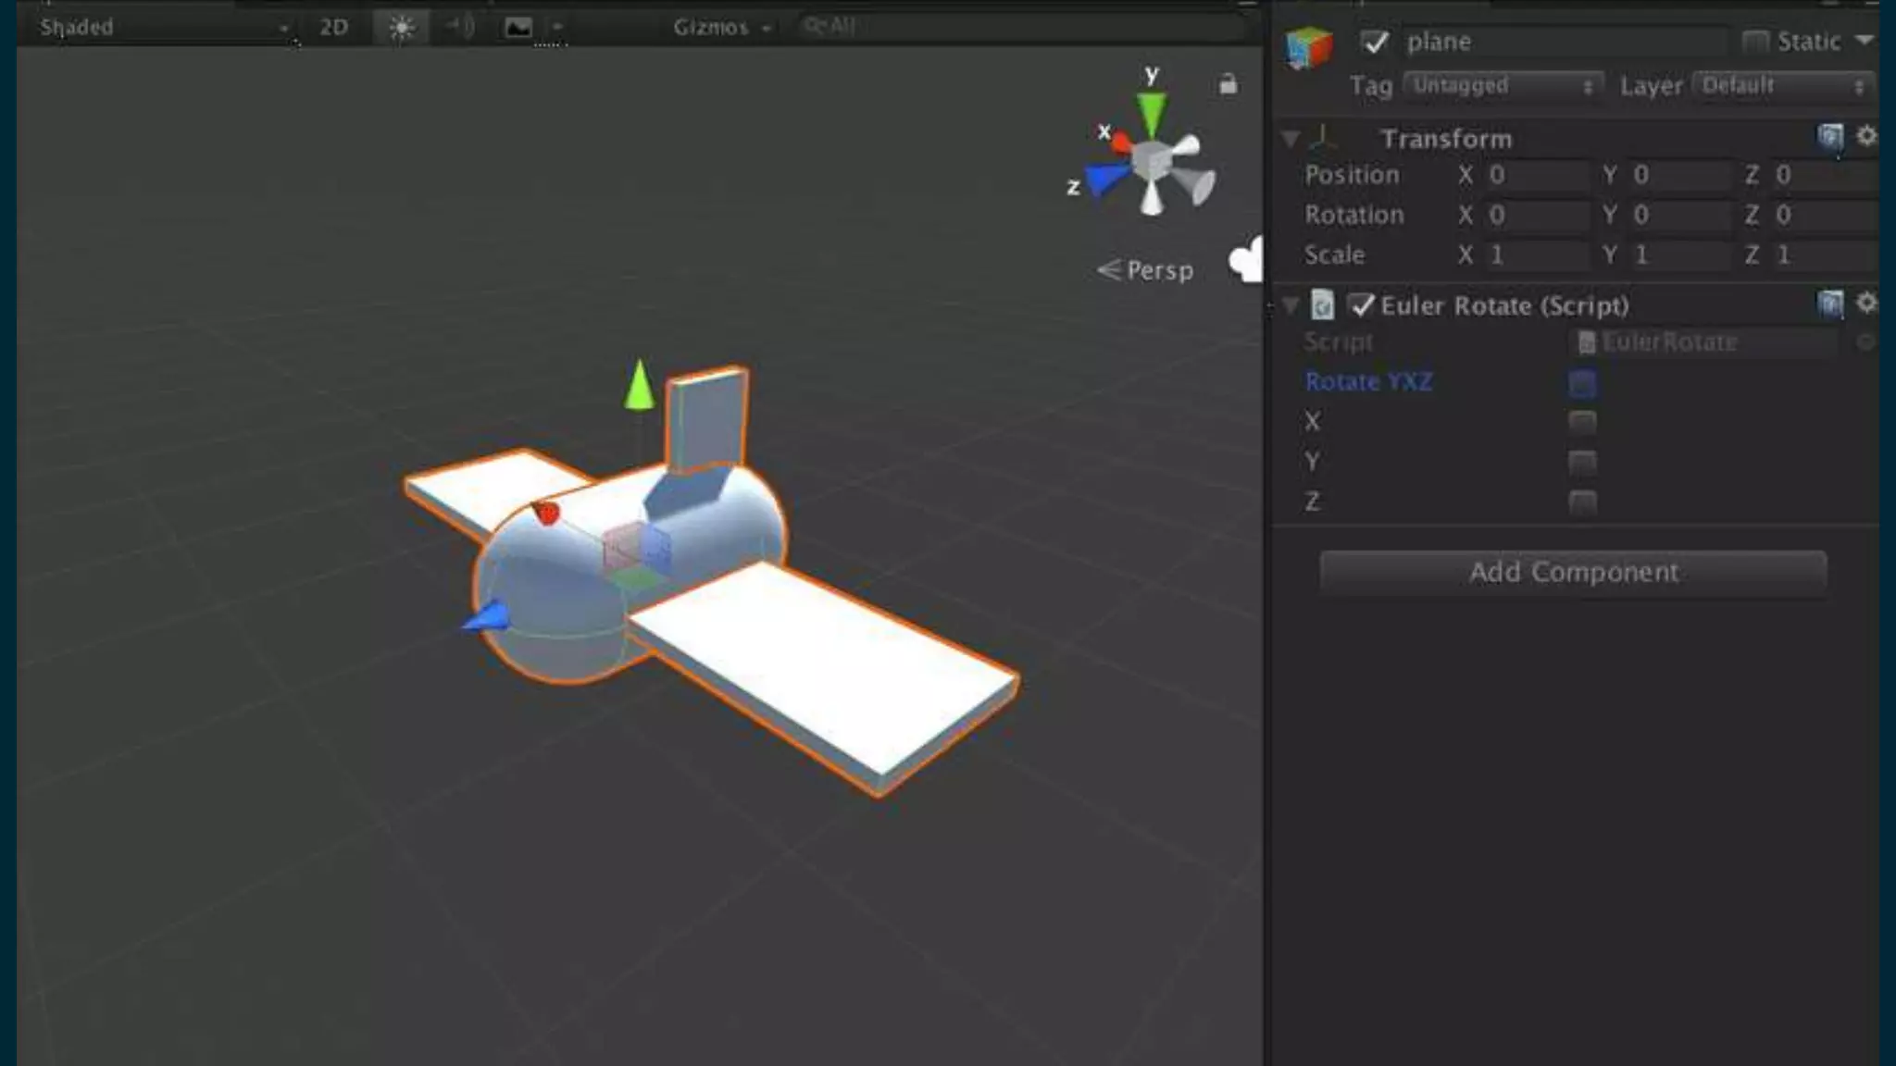1896x1066 pixels.
Task: Click the plane GameObject cube icon
Action: (x=1308, y=46)
